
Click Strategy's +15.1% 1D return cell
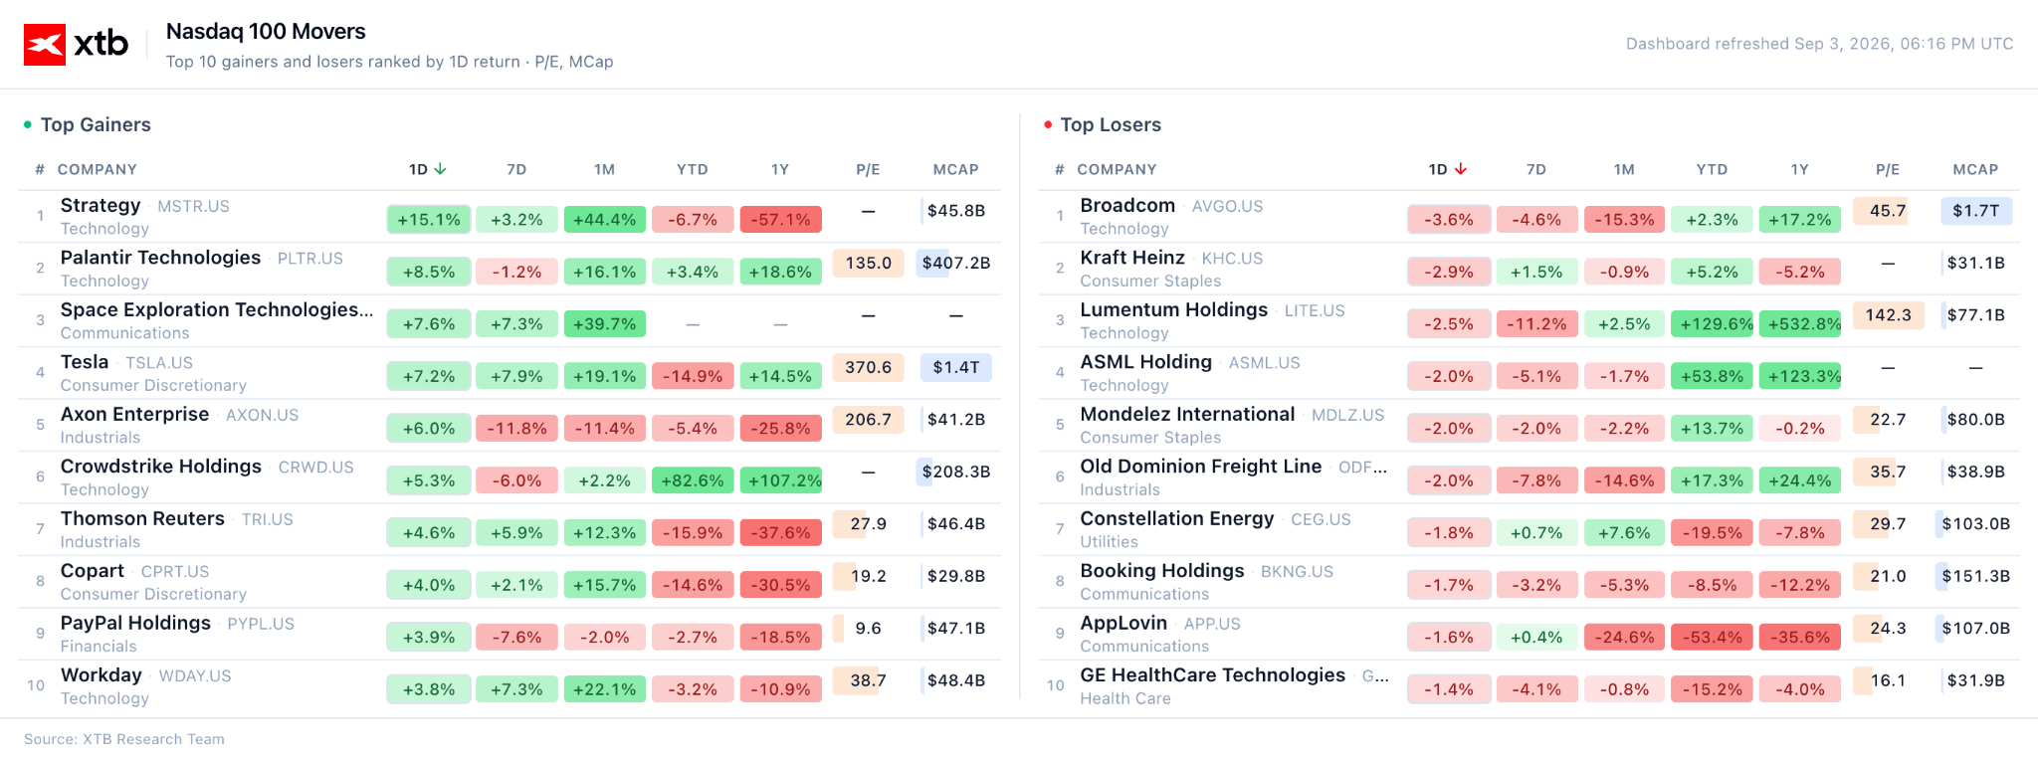[x=429, y=220]
